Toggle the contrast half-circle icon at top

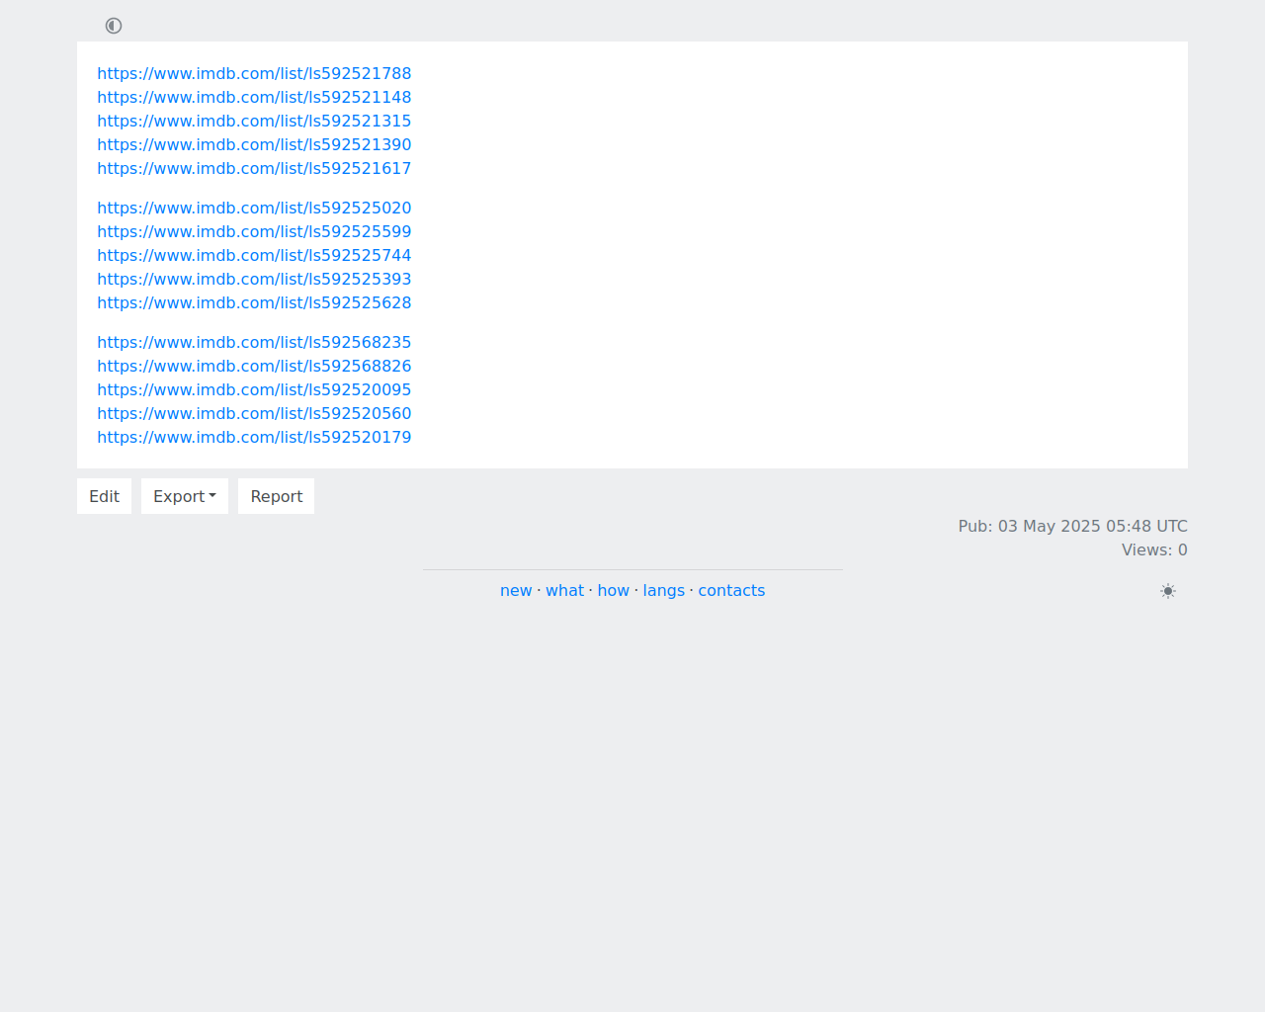click(x=114, y=26)
